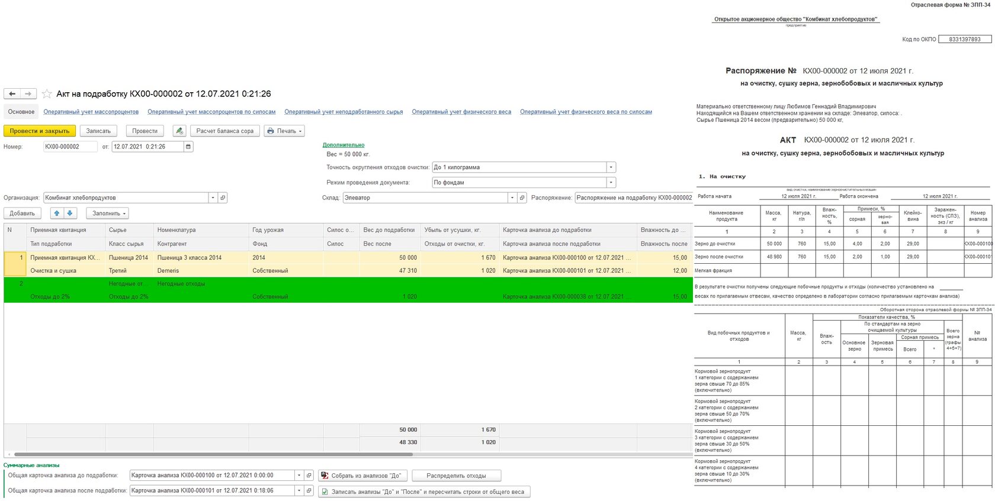Select the 'Третий' class cell in row 1

[129, 271]
